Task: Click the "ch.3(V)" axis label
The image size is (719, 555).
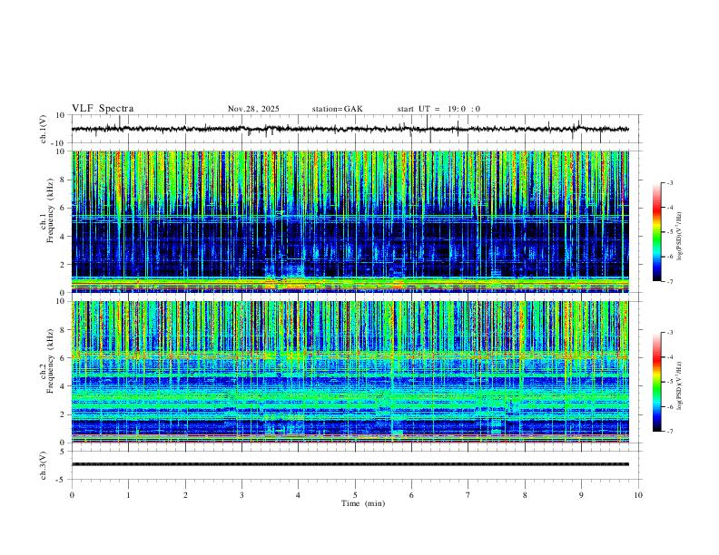Action: pyautogui.click(x=44, y=465)
